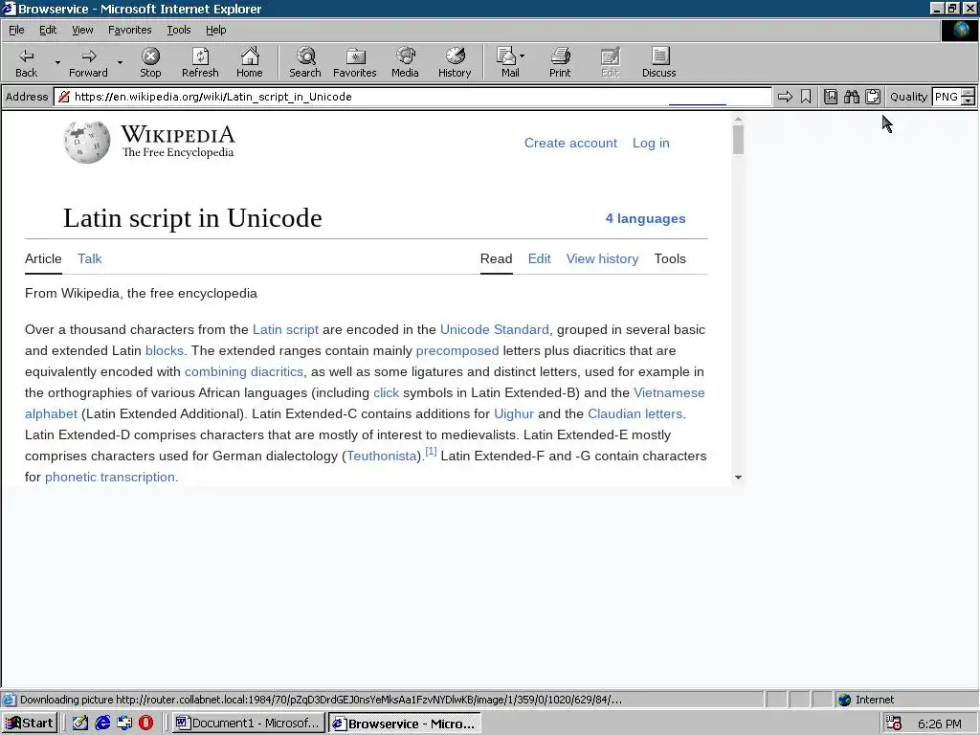
Task: Open the View menu
Action: click(82, 30)
